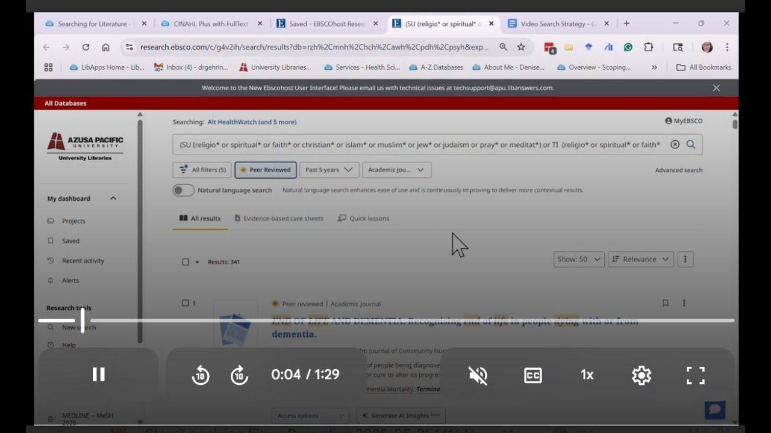The height and width of the screenshot is (433, 771).
Task: Run search with magnifier icon
Action: 691,144
